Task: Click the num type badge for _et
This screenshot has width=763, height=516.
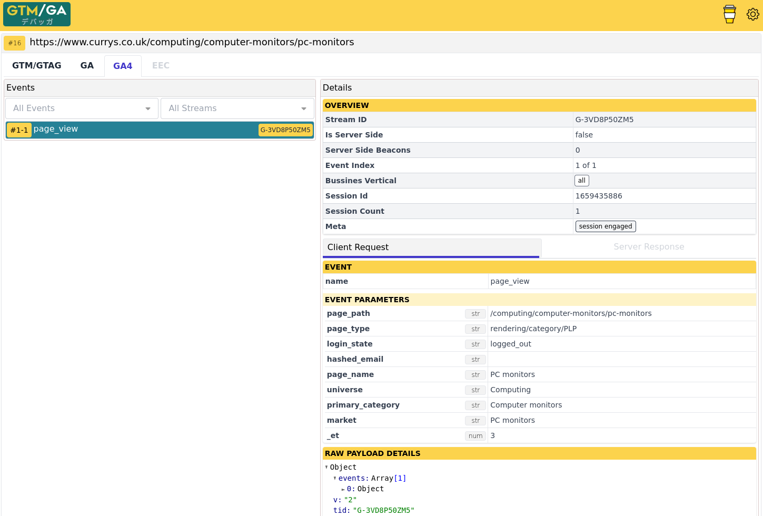Action: pyautogui.click(x=475, y=436)
